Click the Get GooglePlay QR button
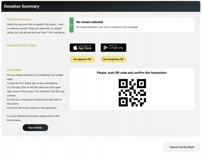 [113, 59]
